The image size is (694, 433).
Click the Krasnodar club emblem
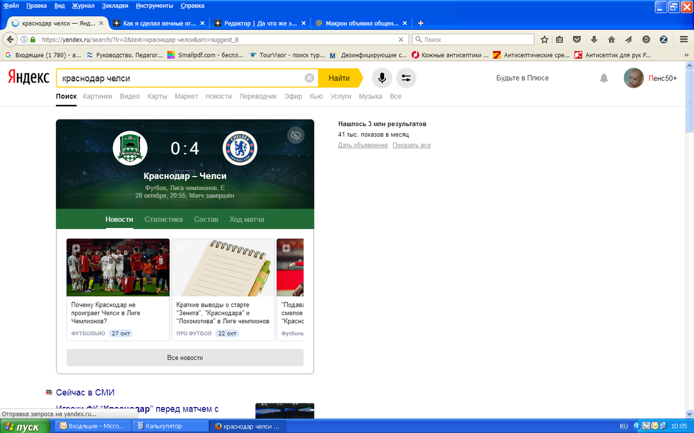(130, 148)
